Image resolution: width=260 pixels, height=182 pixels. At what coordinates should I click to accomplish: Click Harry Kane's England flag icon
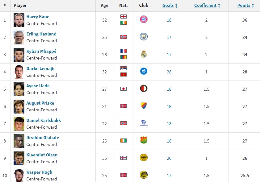pyautogui.click(x=124, y=17)
